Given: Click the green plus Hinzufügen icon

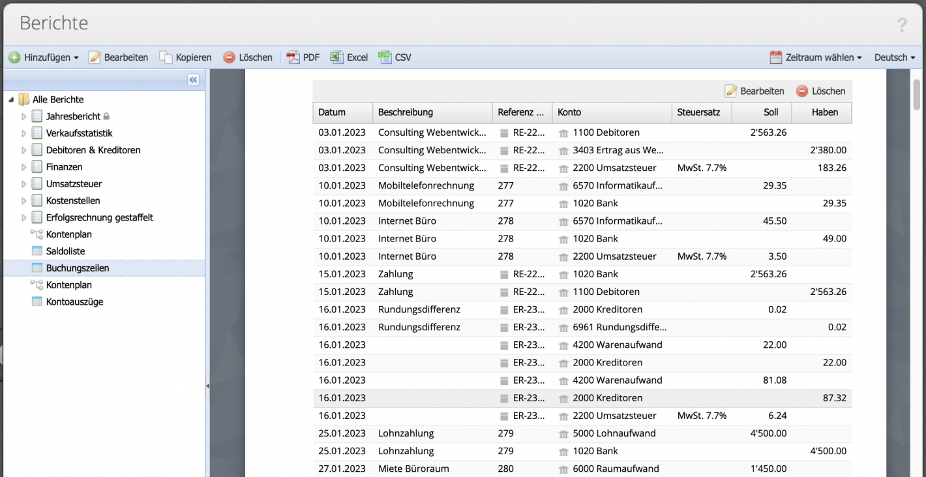Looking at the screenshot, I should pyautogui.click(x=16, y=57).
